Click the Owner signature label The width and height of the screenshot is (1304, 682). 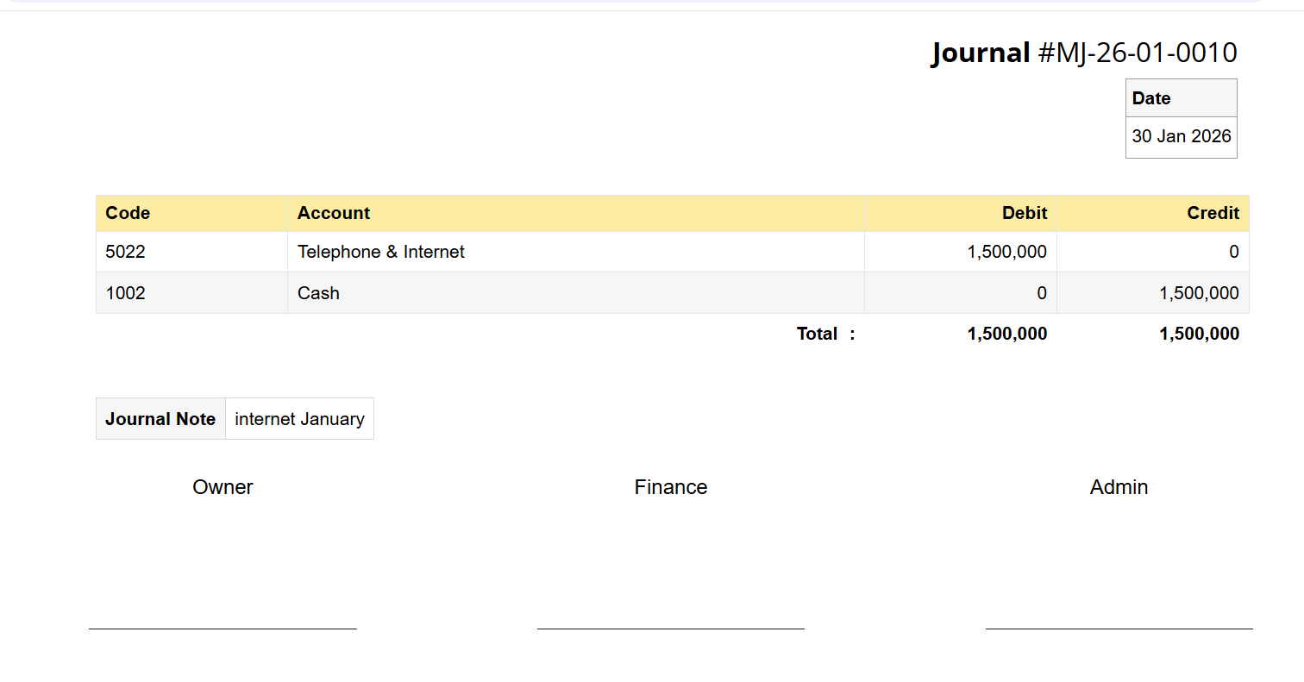[x=223, y=487]
